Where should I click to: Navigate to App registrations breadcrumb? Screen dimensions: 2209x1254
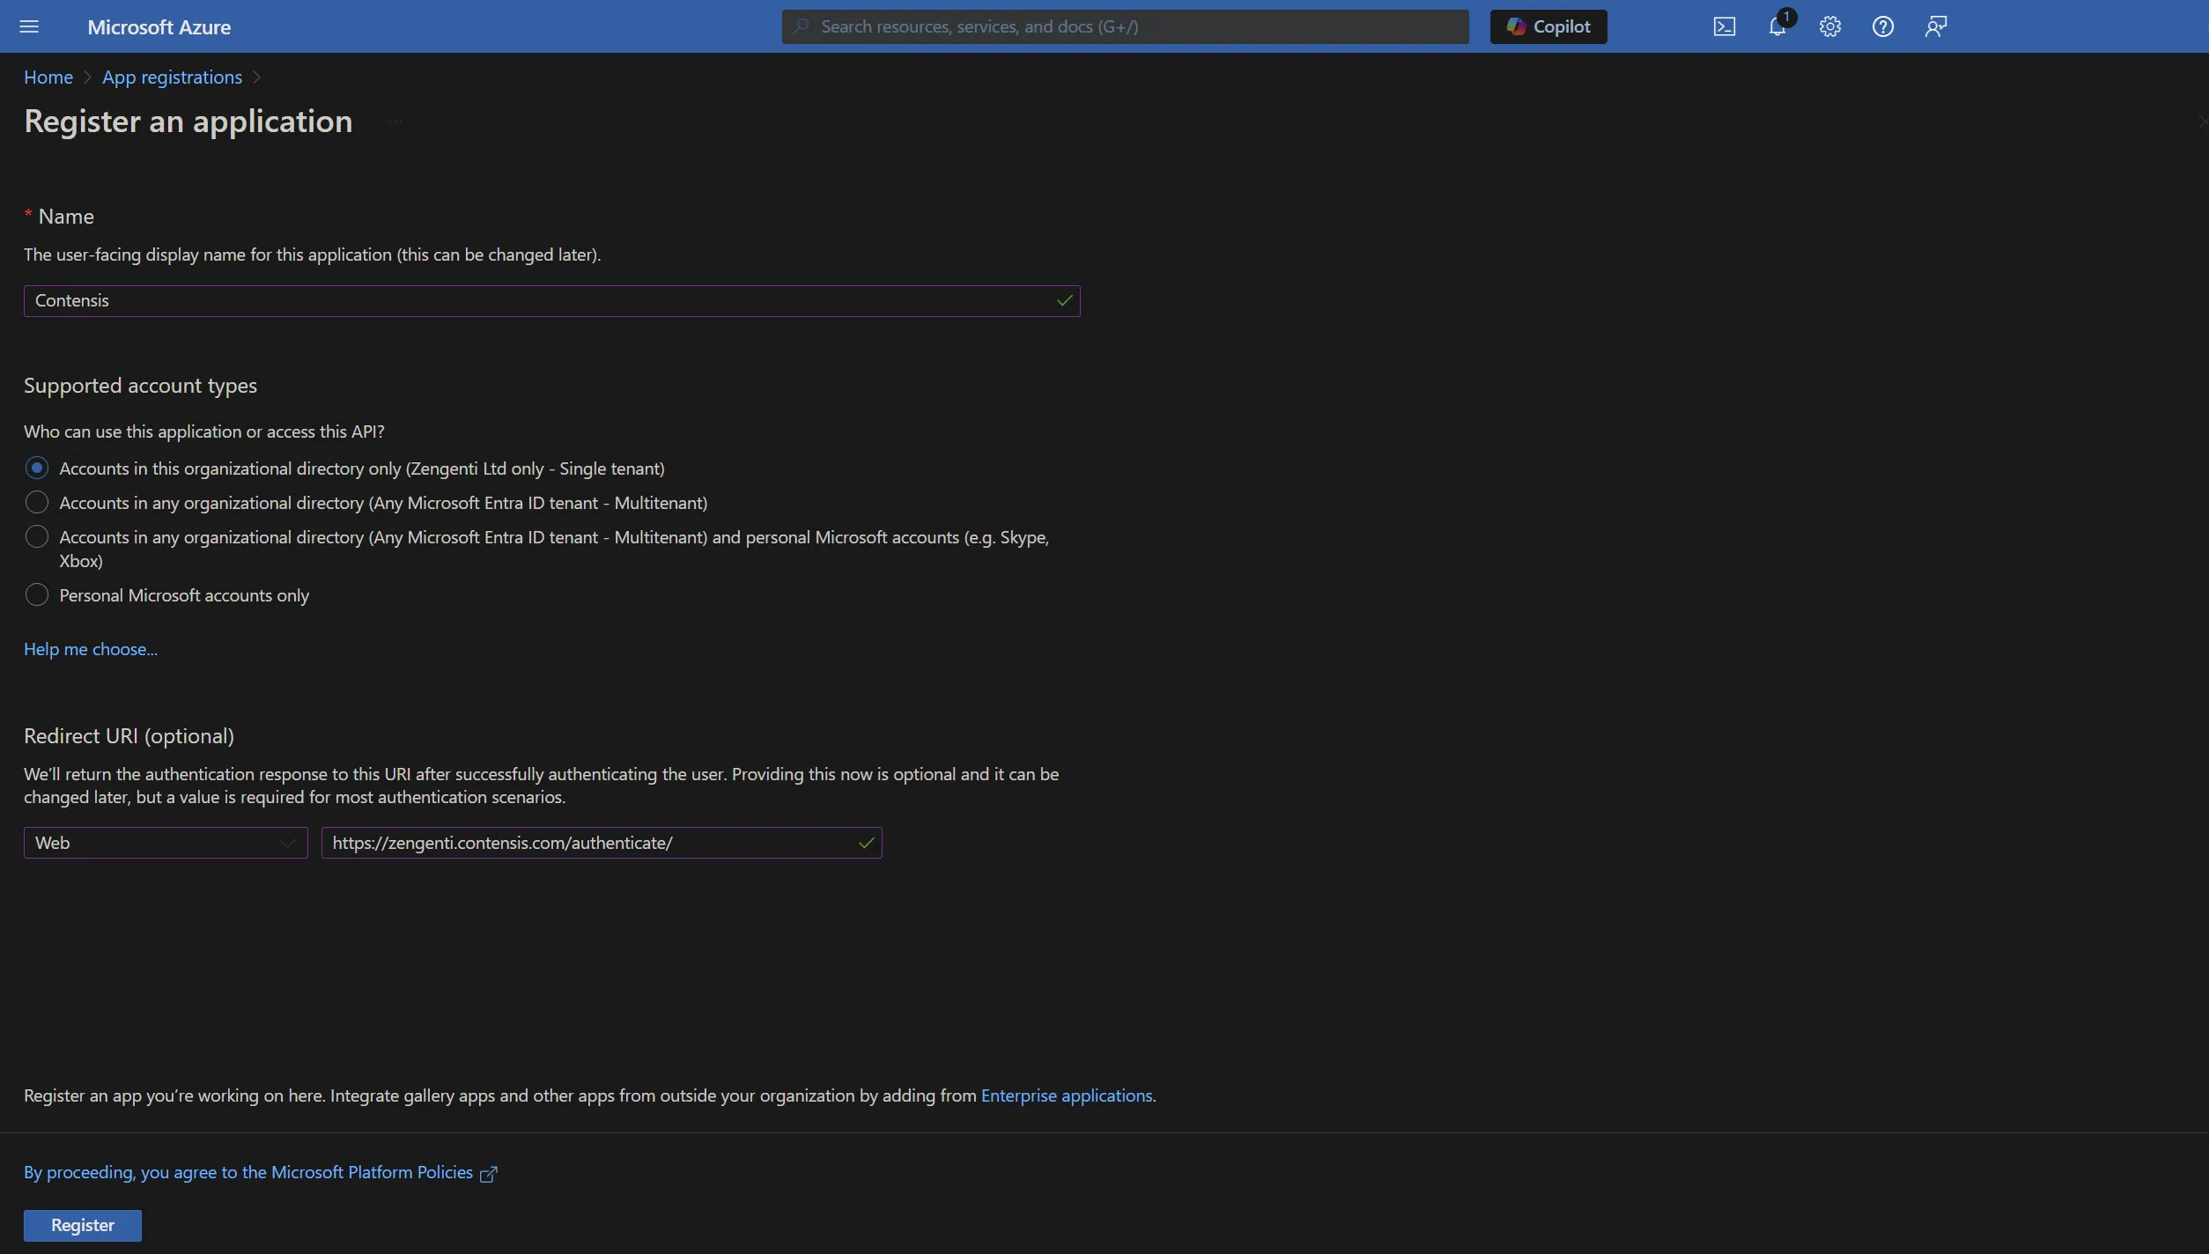pyautogui.click(x=172, y=77)
